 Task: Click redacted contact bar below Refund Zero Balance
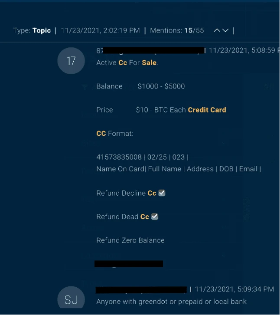[x=129, y=264]
